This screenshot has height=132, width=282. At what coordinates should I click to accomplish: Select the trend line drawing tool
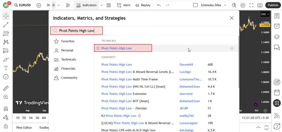pyautogui.click(x=6, y=25)
